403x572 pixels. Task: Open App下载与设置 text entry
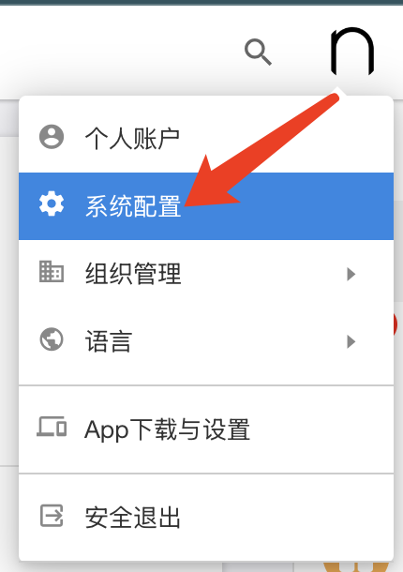168,429
